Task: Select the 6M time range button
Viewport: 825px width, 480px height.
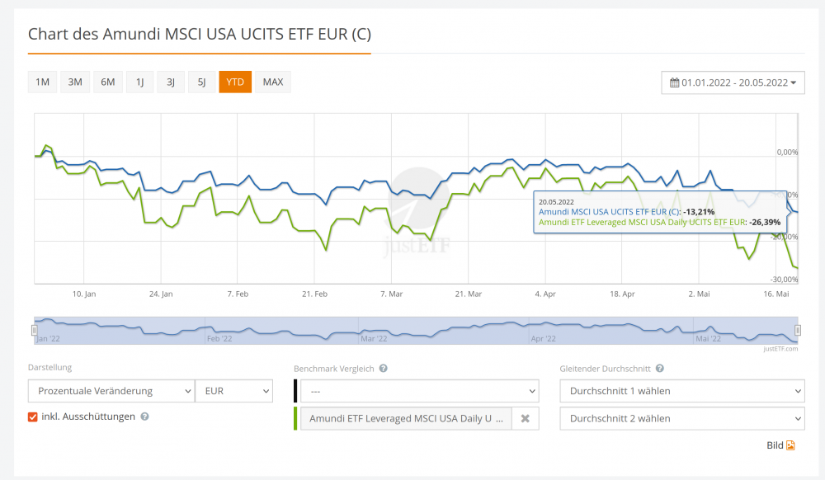Action: 107,82
